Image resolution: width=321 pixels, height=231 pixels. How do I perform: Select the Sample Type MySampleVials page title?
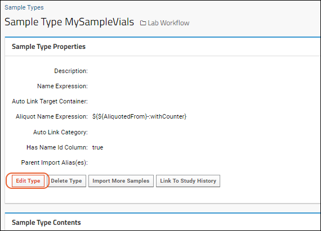[x=69, y=22]
